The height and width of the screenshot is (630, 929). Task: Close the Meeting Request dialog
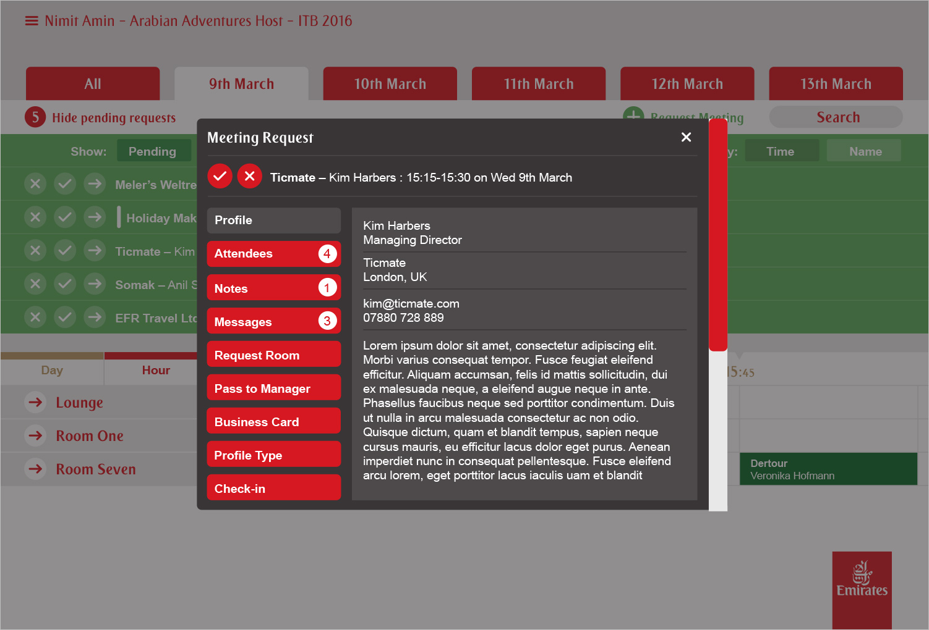686,137
